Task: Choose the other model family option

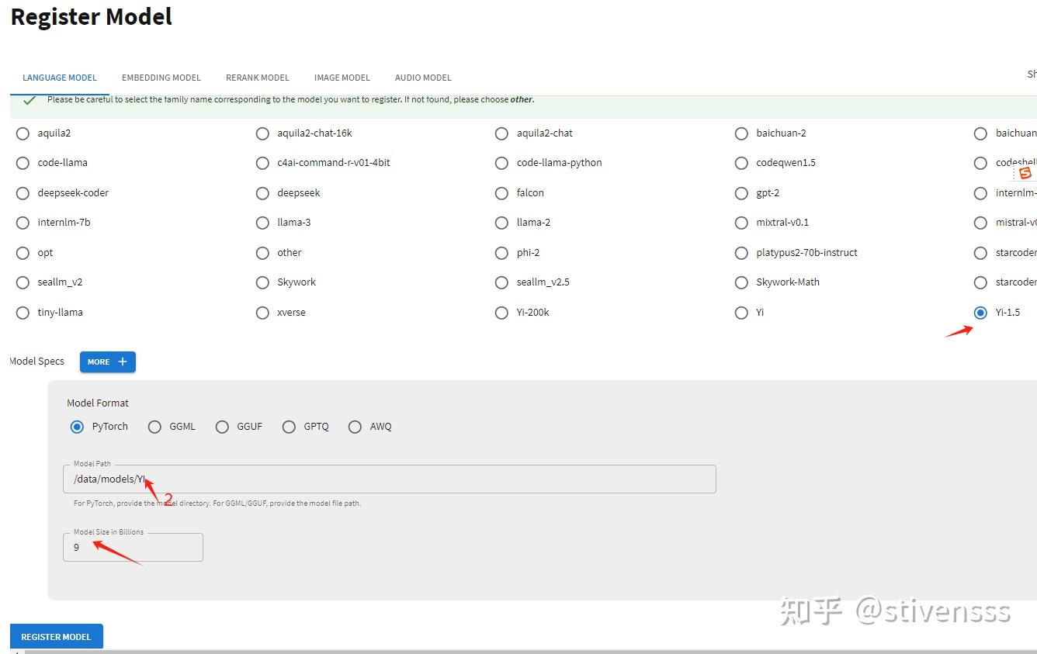Action: click(262, 253)
